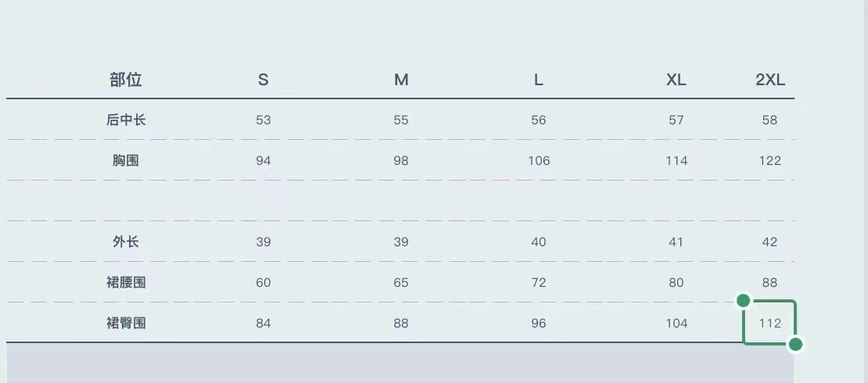Viewport: 868px width, 383px height.
Task: Select the M size column header
Action: 401,80
